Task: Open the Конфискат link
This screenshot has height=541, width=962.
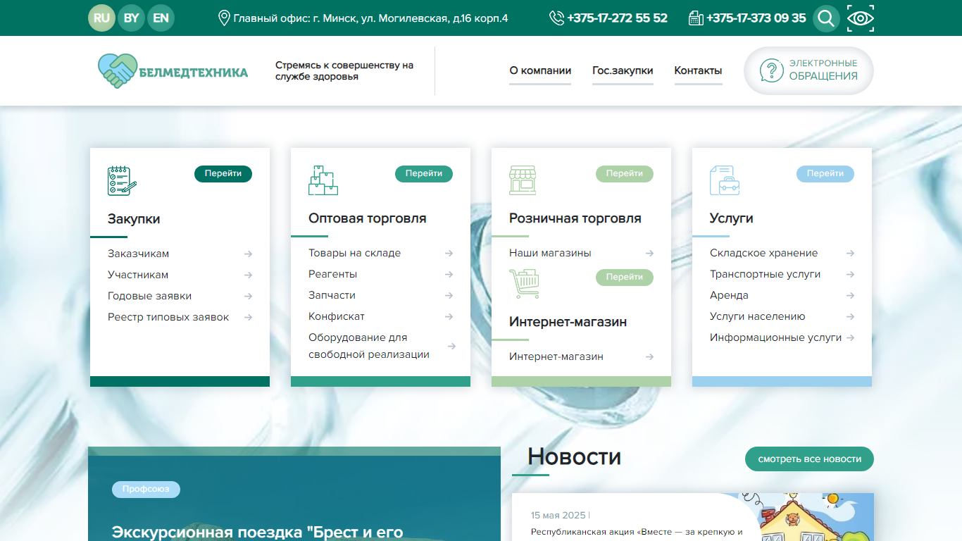Action: [x=337, y=316]
